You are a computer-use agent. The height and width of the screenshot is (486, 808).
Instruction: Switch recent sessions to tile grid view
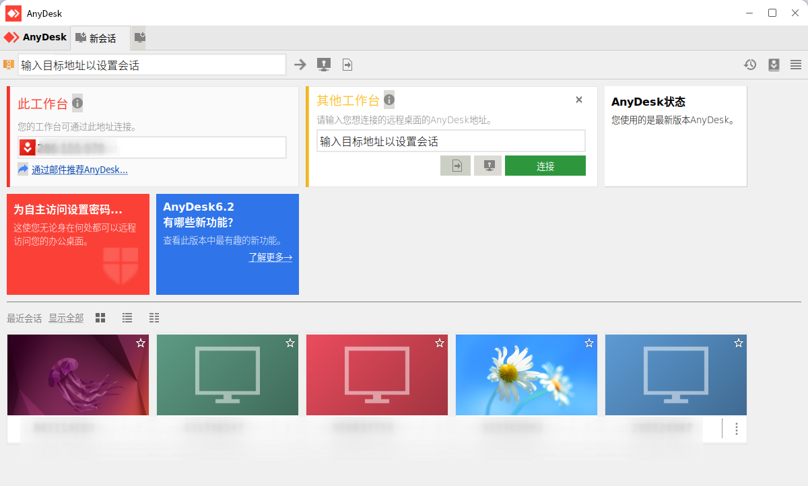pos(100,318)
